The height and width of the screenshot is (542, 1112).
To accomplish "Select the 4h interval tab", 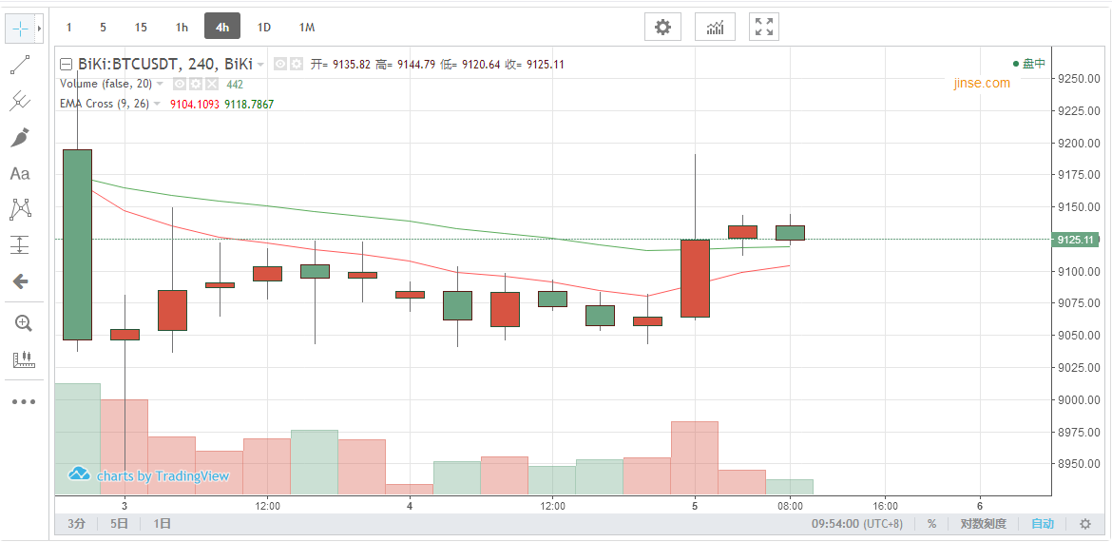I will [x=222, y=27].
